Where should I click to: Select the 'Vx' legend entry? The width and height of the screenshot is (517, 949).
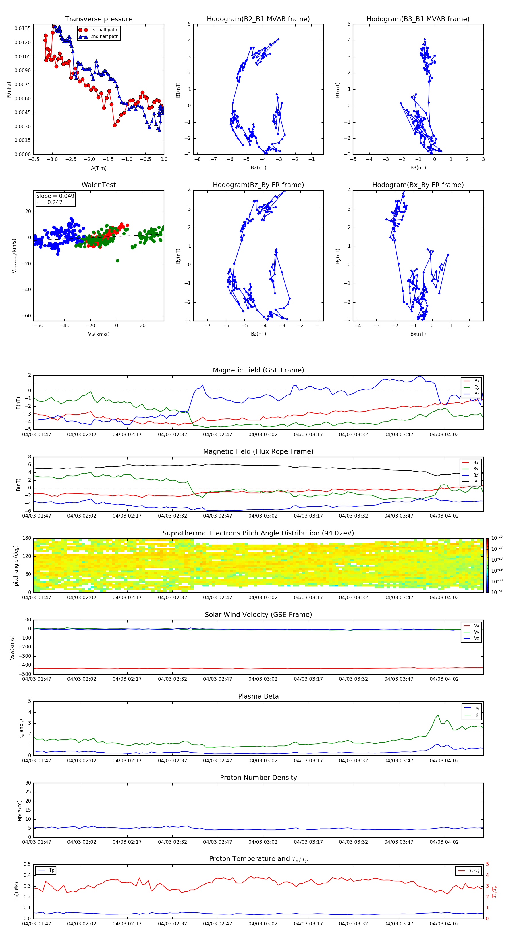pos(471,625)
